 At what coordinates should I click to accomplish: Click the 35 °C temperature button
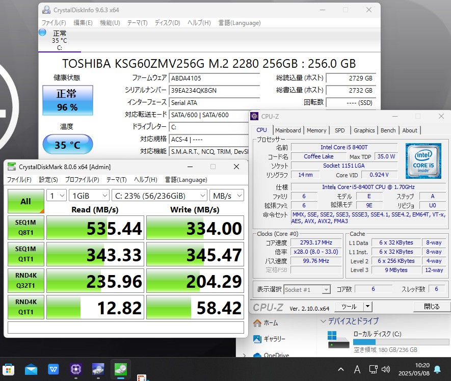click(x=68, y=144)
